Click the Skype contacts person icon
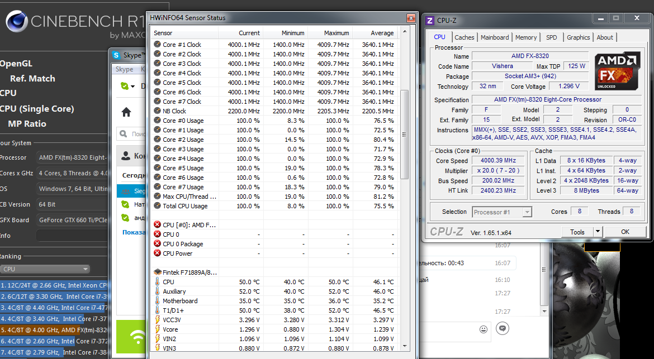The image size is (654, 359). tap(126, 156)
